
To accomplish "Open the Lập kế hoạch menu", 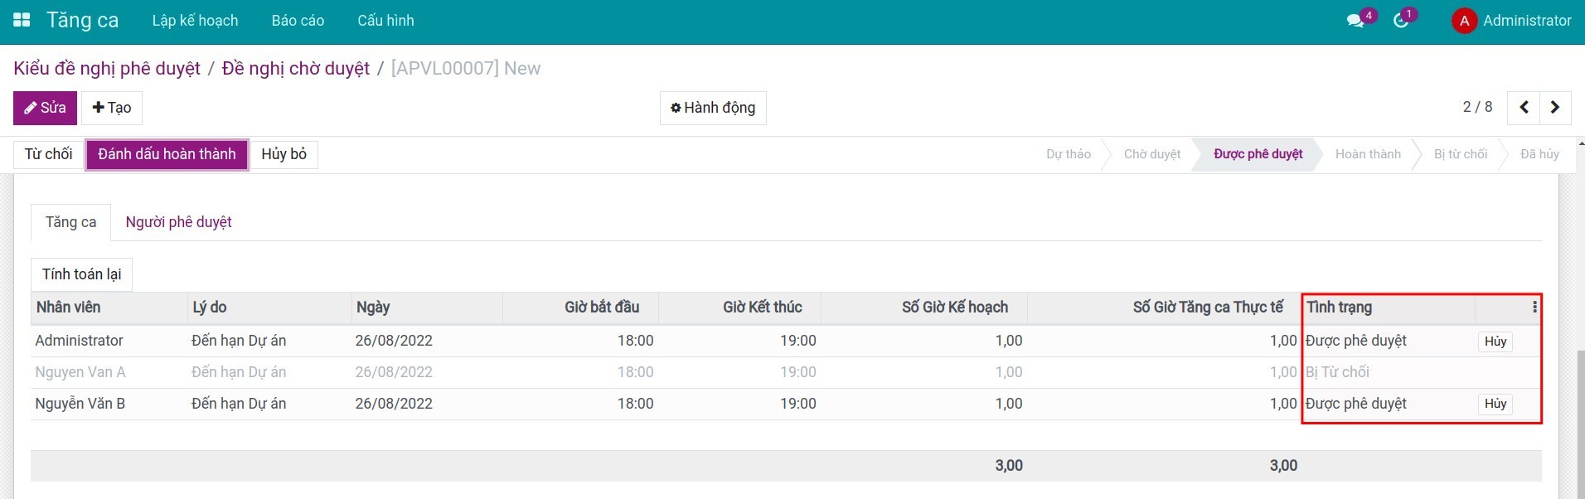I will (195, 21).
